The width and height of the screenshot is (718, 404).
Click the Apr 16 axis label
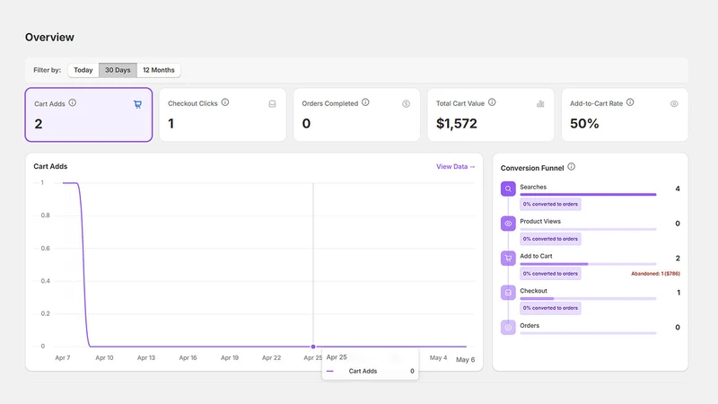188,357
